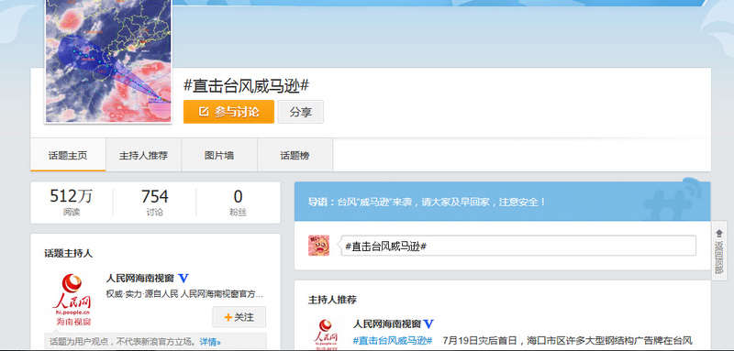Open the 主持人推荐 tab
This screenshot has height=351, width=734.
tap(144, 156)
